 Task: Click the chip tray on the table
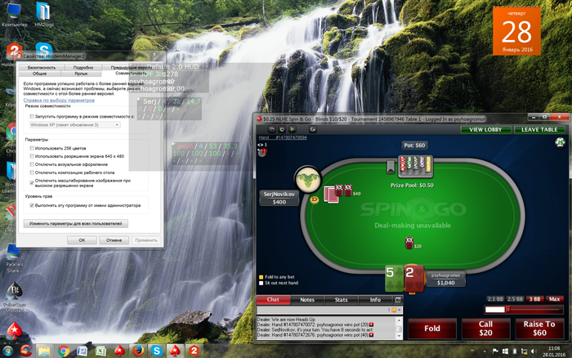coord(415,167)
